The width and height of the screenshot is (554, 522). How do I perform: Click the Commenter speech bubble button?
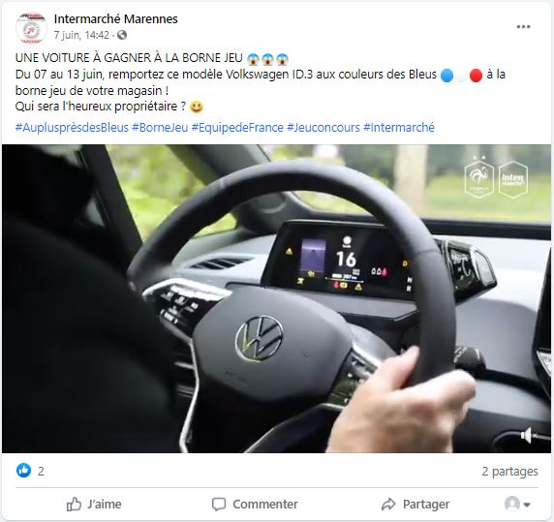click(255, 504)
